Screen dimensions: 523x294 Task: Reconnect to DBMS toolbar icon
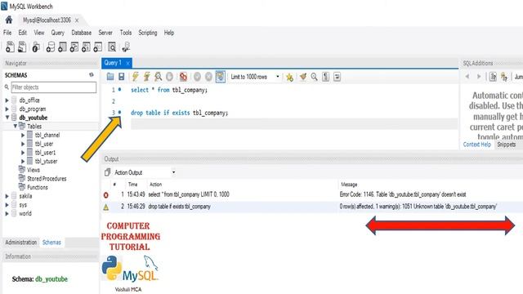[x=126, y=47]
